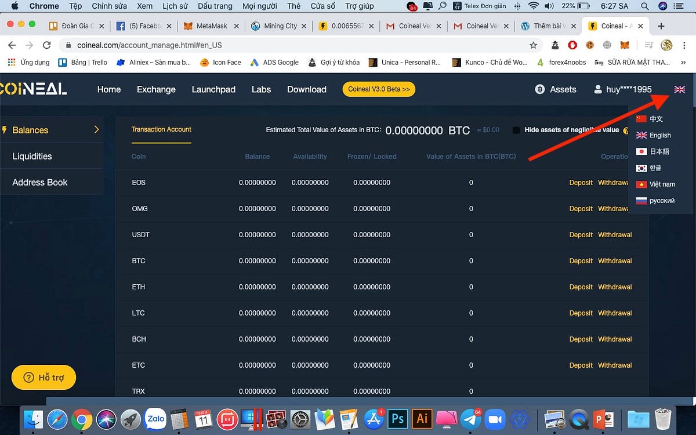This screenshot has height=435, width=696.
Task: Open Zoom from the Dock
Action: click(495, 418)
